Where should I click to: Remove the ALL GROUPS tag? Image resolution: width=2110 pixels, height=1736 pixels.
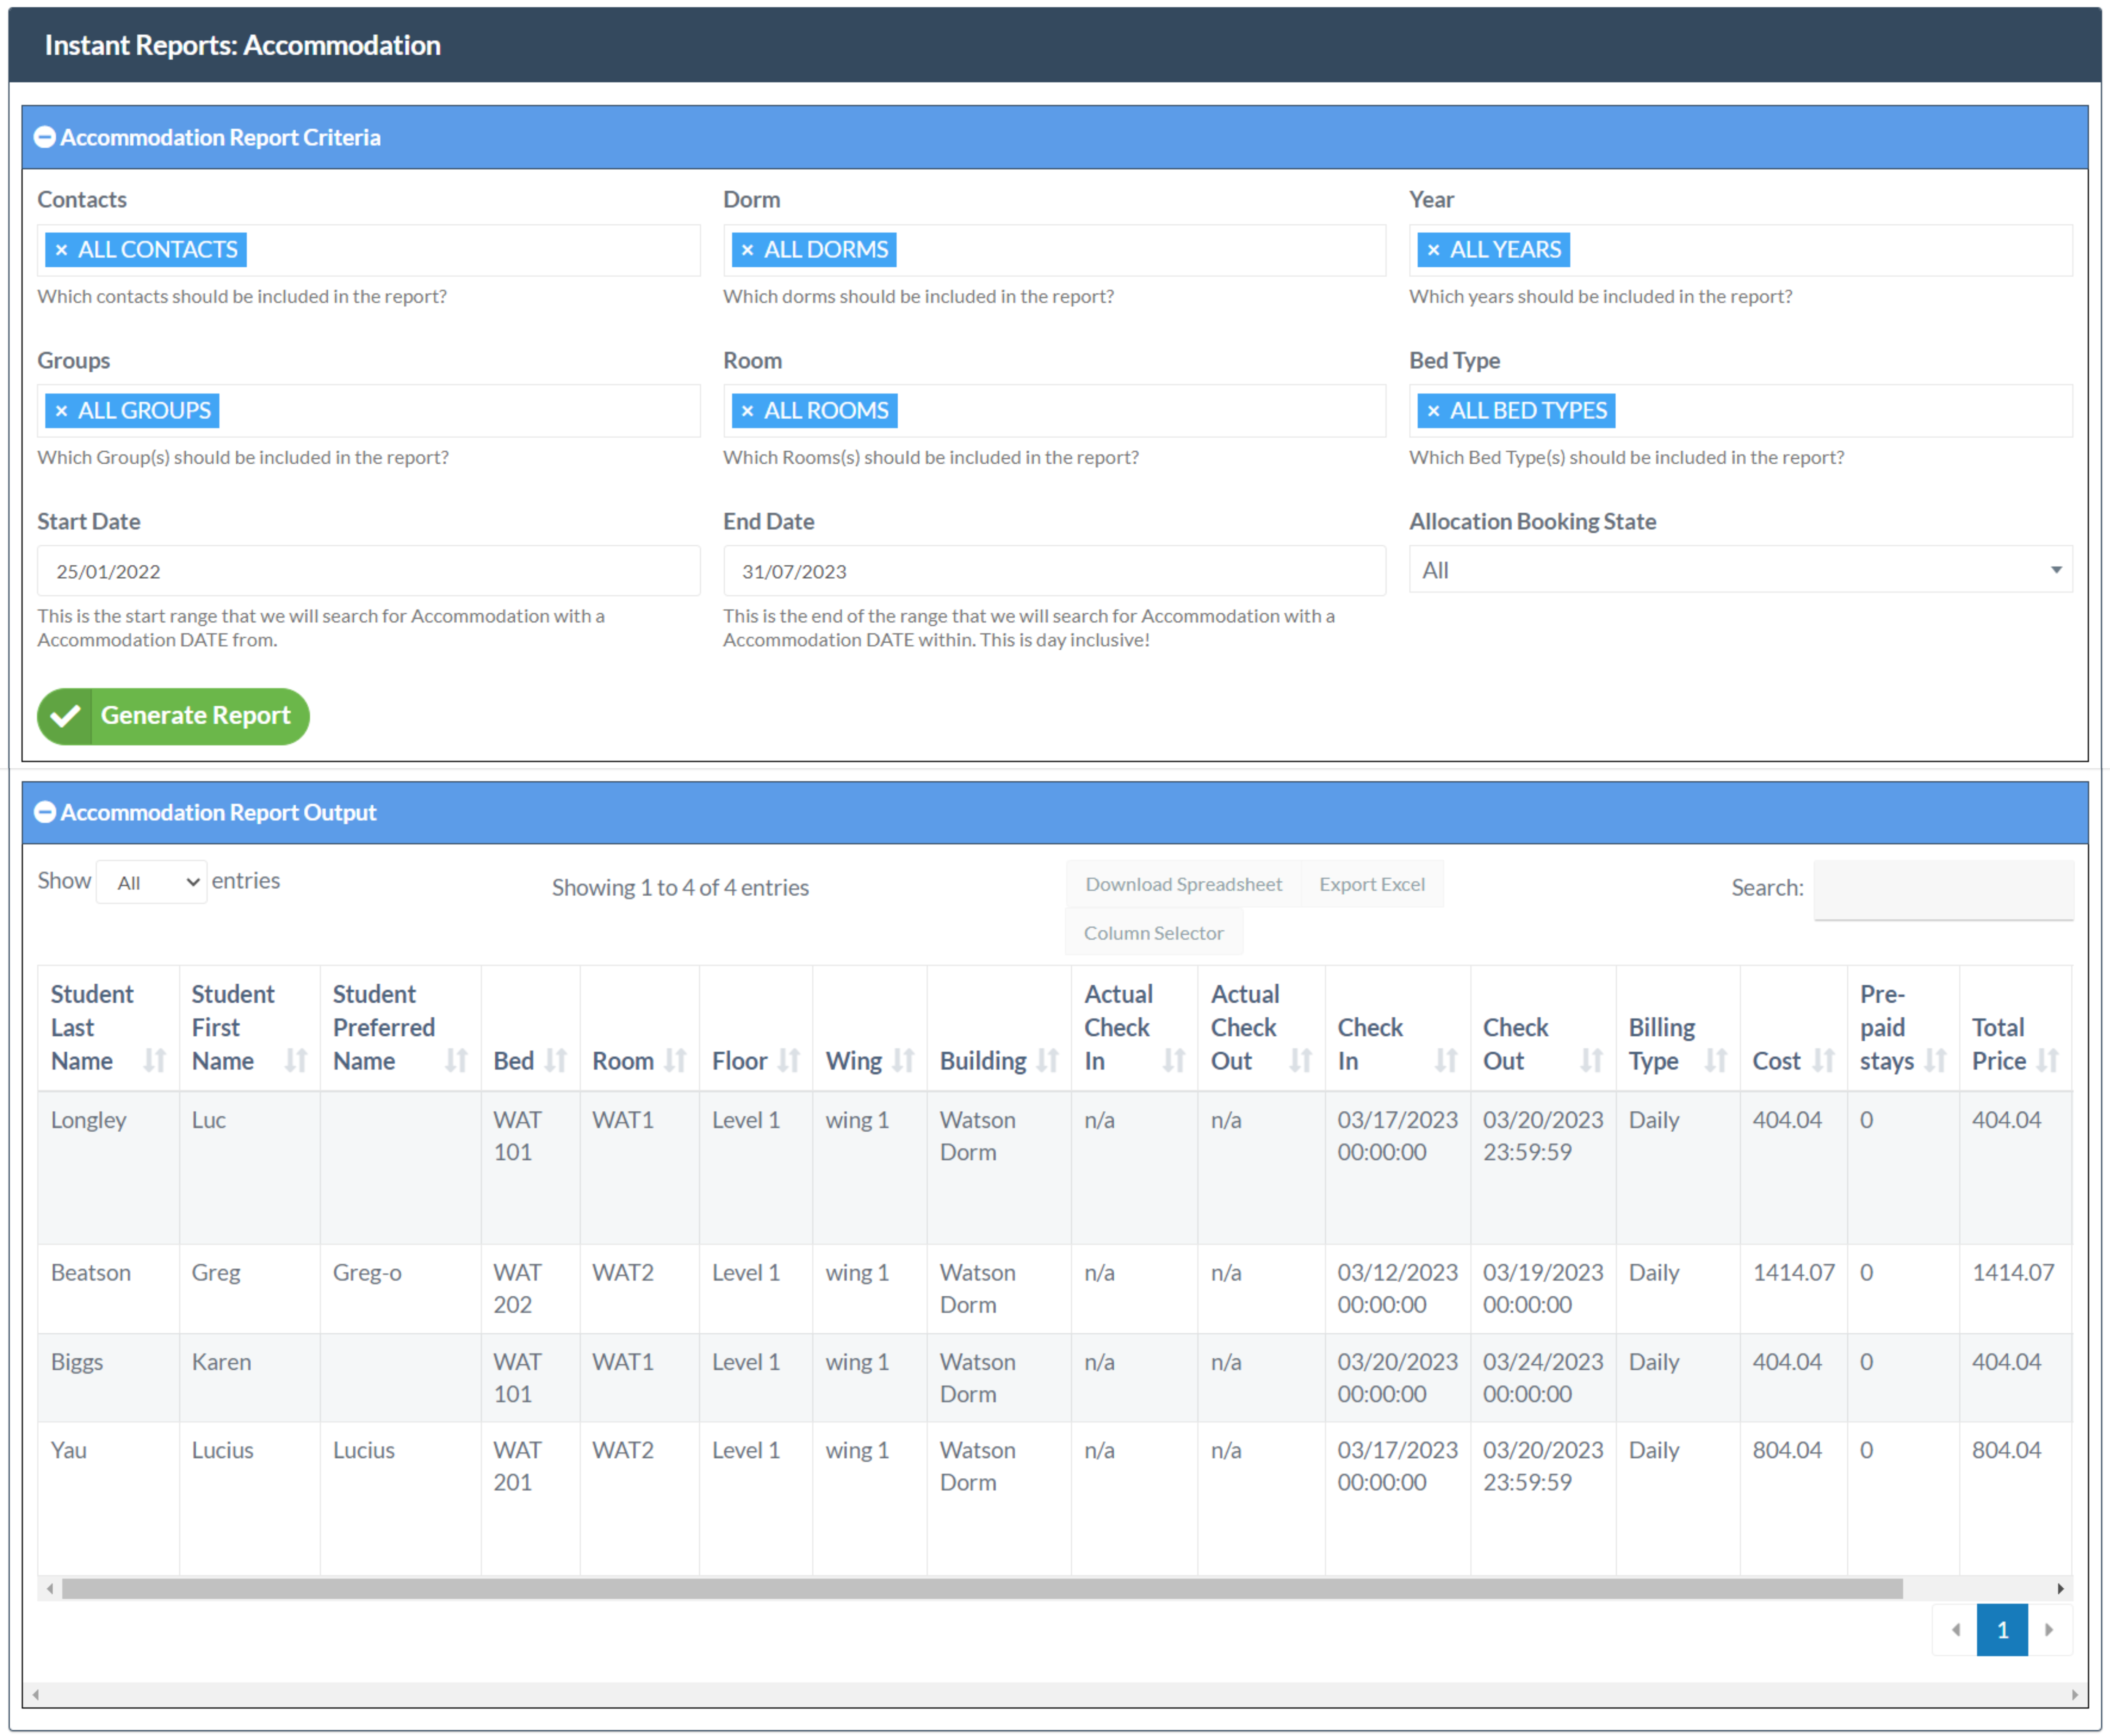click(61, 411)
